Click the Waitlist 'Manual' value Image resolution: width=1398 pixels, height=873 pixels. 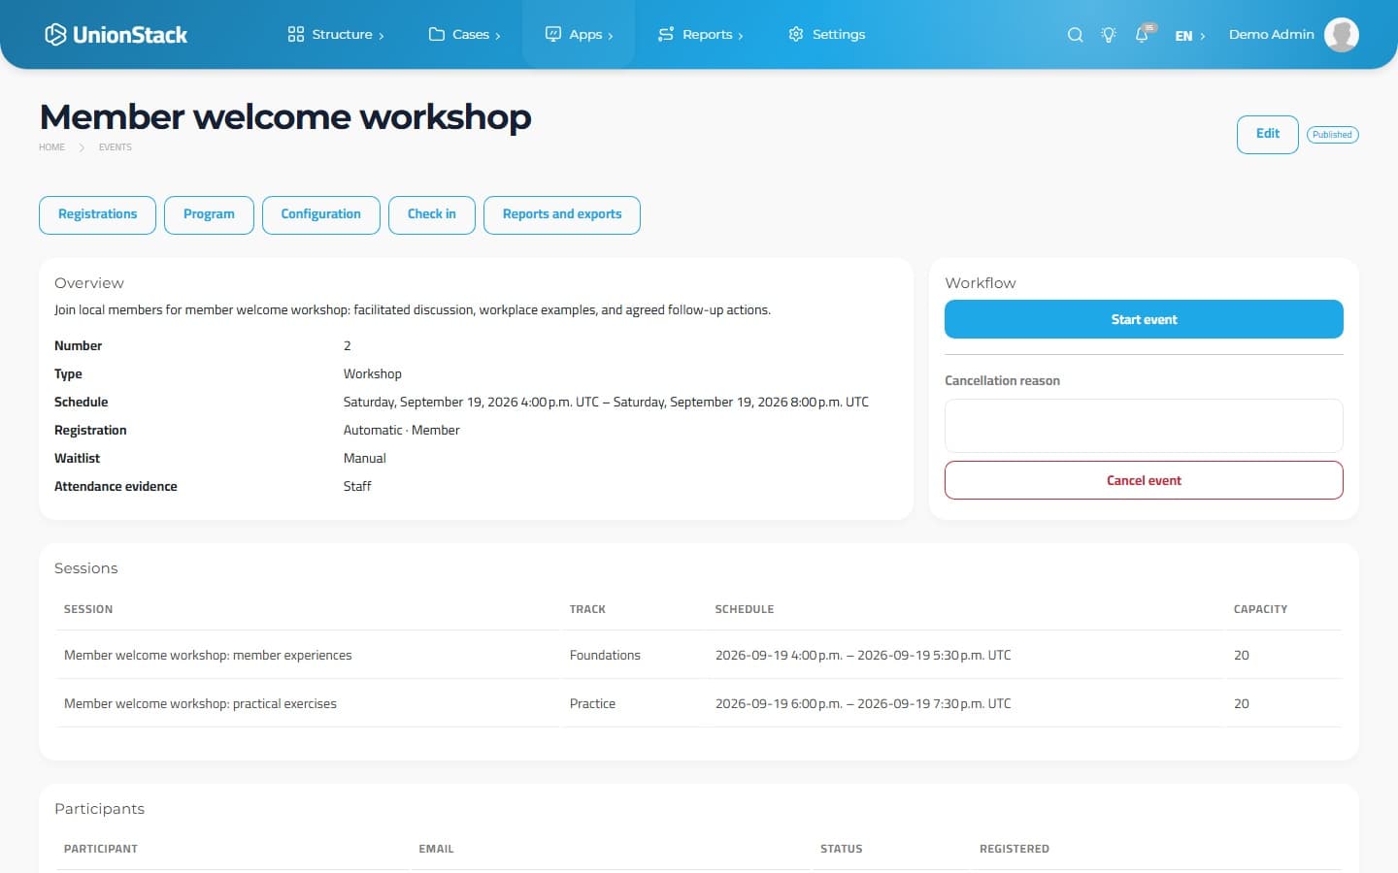pos(364,458)
